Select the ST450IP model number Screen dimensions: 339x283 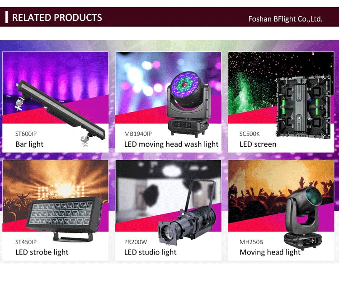point(26,242)
